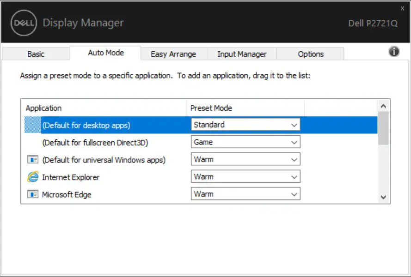Click the scrollbar up arrow

(383, 106)
